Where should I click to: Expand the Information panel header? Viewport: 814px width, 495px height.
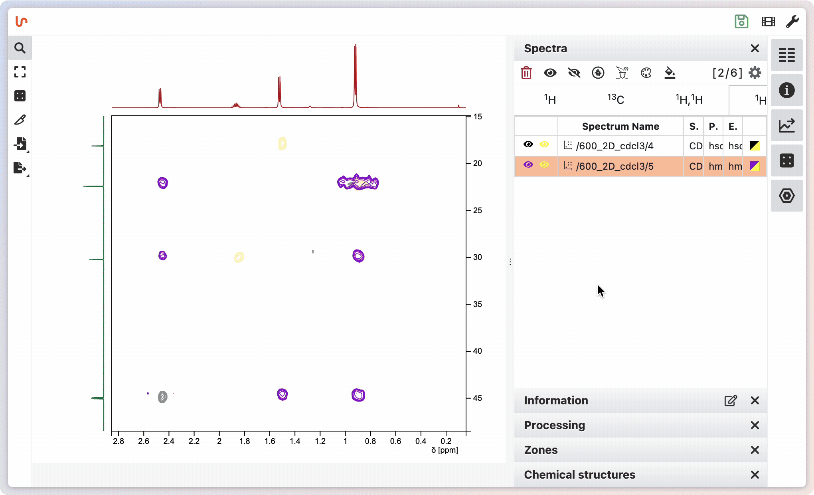click(556, 400)
